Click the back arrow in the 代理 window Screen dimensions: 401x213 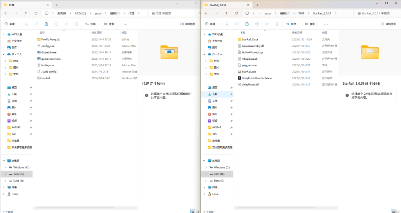6,13
